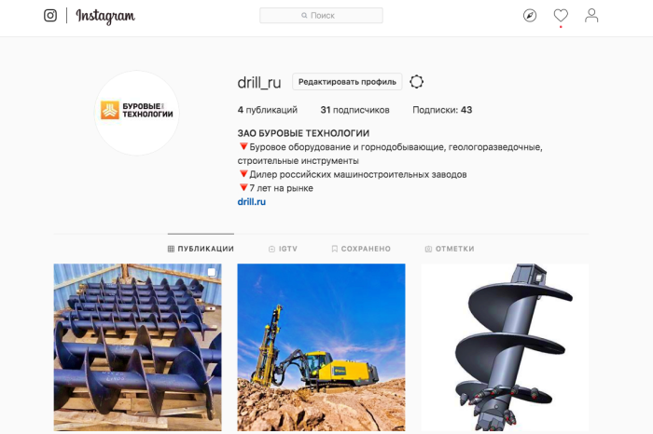Open the drill.ru website link
The height and width of the screenshot is (434, 653).
click(x=252, y=201)
